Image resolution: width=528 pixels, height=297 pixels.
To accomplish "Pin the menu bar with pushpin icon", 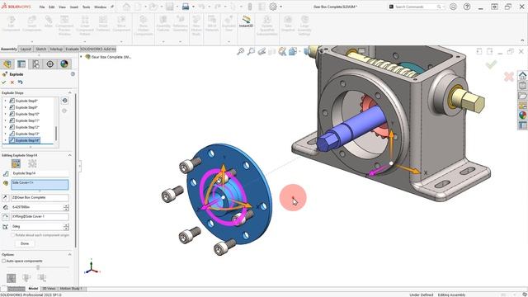I will 112,7.
